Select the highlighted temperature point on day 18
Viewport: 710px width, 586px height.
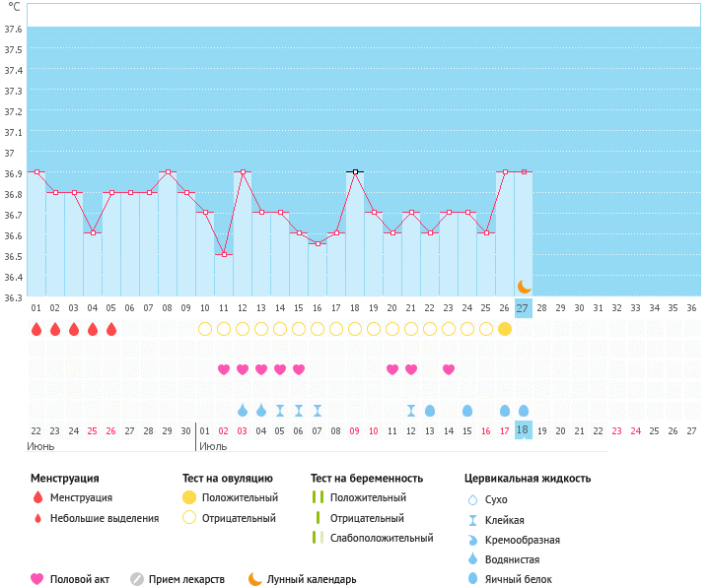(x=355, y=171)
